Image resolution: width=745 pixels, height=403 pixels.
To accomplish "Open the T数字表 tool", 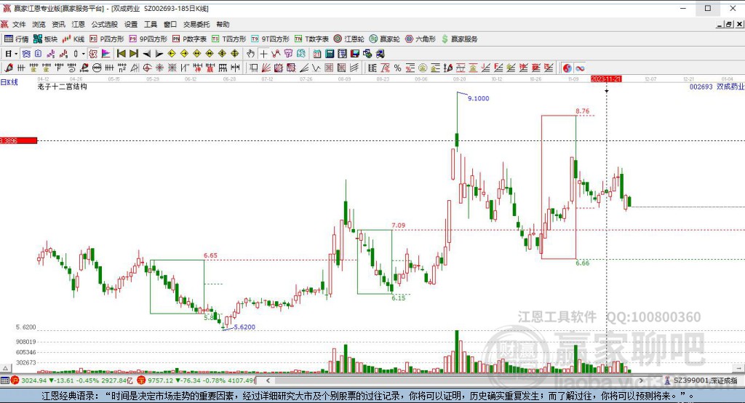I will [x=311, y=39].
